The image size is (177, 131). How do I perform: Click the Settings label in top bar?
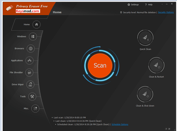pyautogui.click(x=135, y=4)
